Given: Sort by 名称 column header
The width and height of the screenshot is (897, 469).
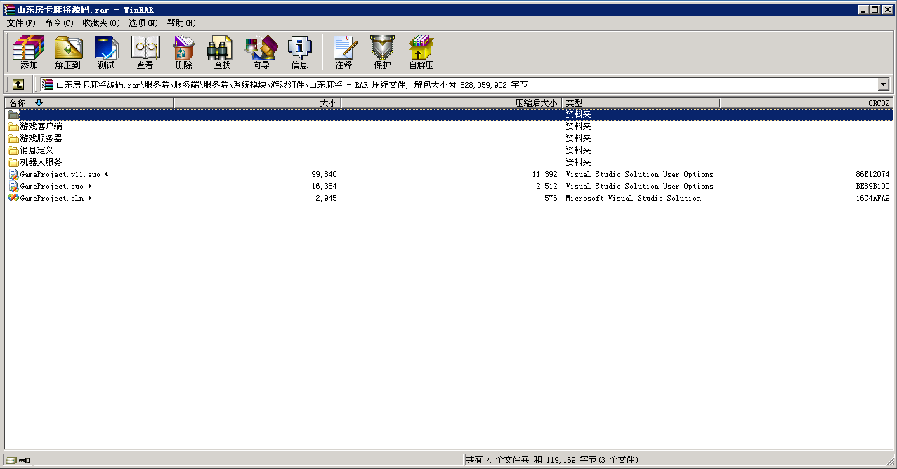Looking at the screenshot, I should pyautogui.click(x=89, y=103).
